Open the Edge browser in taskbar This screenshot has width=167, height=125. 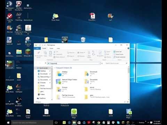click(x=69, y=123)
